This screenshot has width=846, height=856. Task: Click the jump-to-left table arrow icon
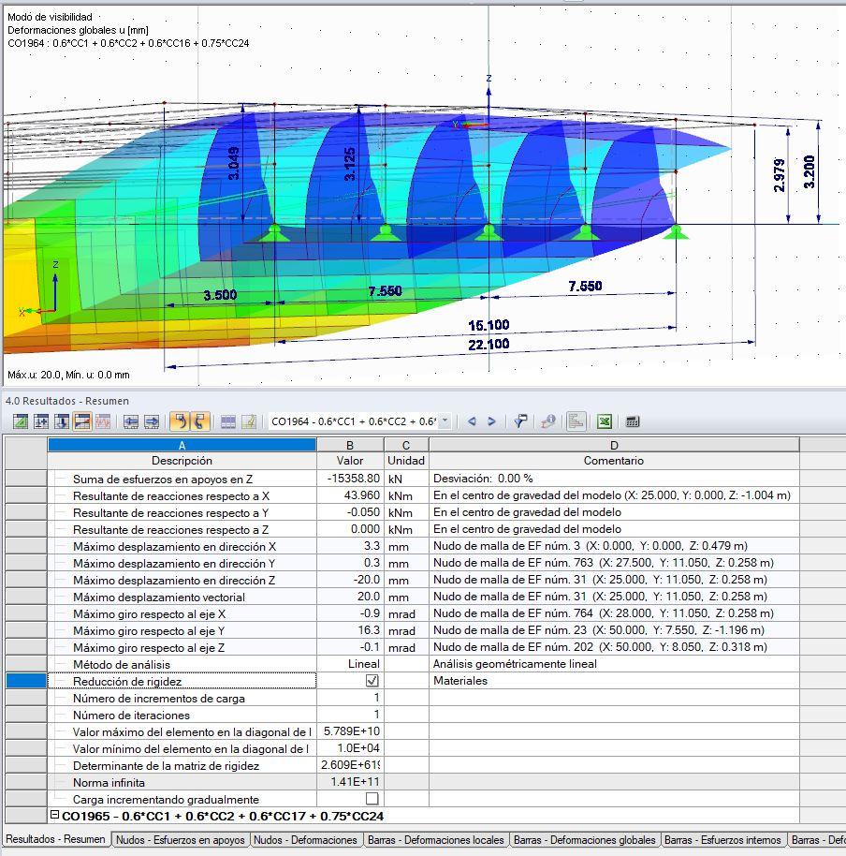click(130, 421)
